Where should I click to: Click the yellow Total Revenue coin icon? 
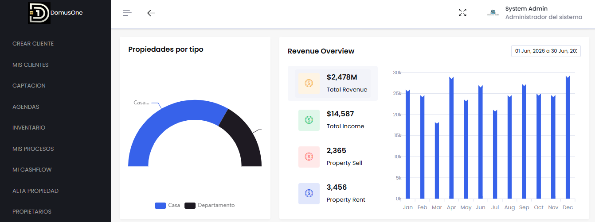[309, 83]
